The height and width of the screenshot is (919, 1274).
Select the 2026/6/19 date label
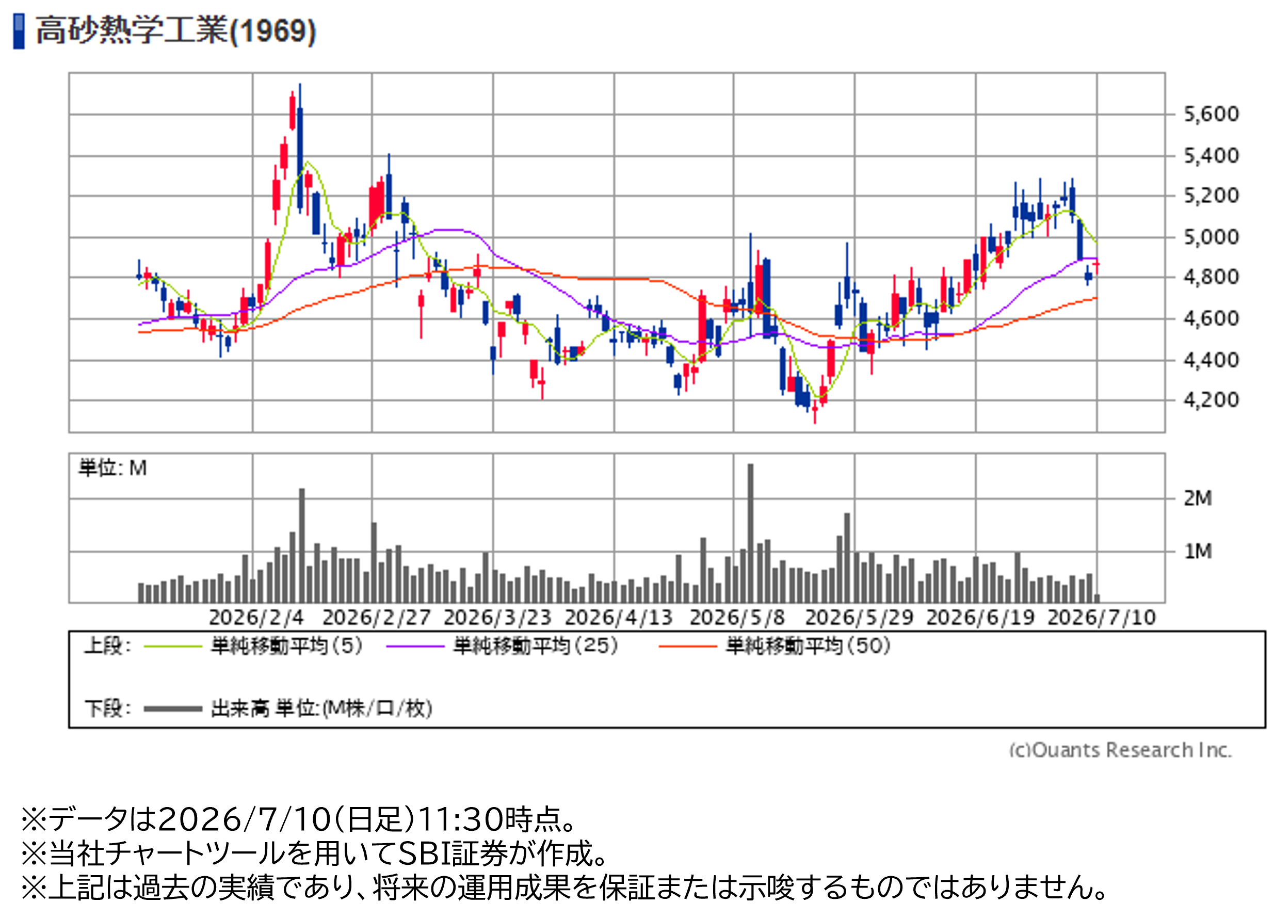pos(980,618)
